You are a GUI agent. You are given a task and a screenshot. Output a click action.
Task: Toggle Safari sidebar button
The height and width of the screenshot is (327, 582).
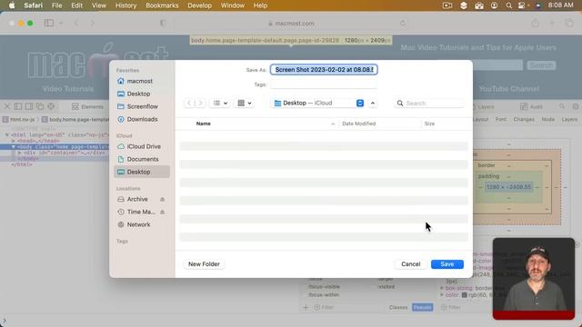pyautogui.click(x=48, y=23)
